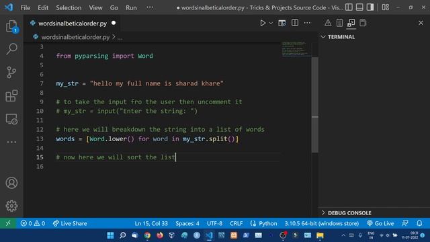Open the File menu
Screen dimensions: 430x242
coord(26,7)
